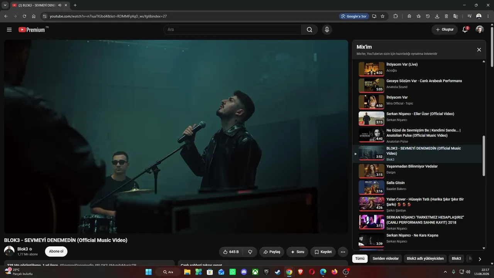Click the Windows taskbar search box
Image resolution: width=494 pixels, height=278 pixels.
click(x=168, y=272)
